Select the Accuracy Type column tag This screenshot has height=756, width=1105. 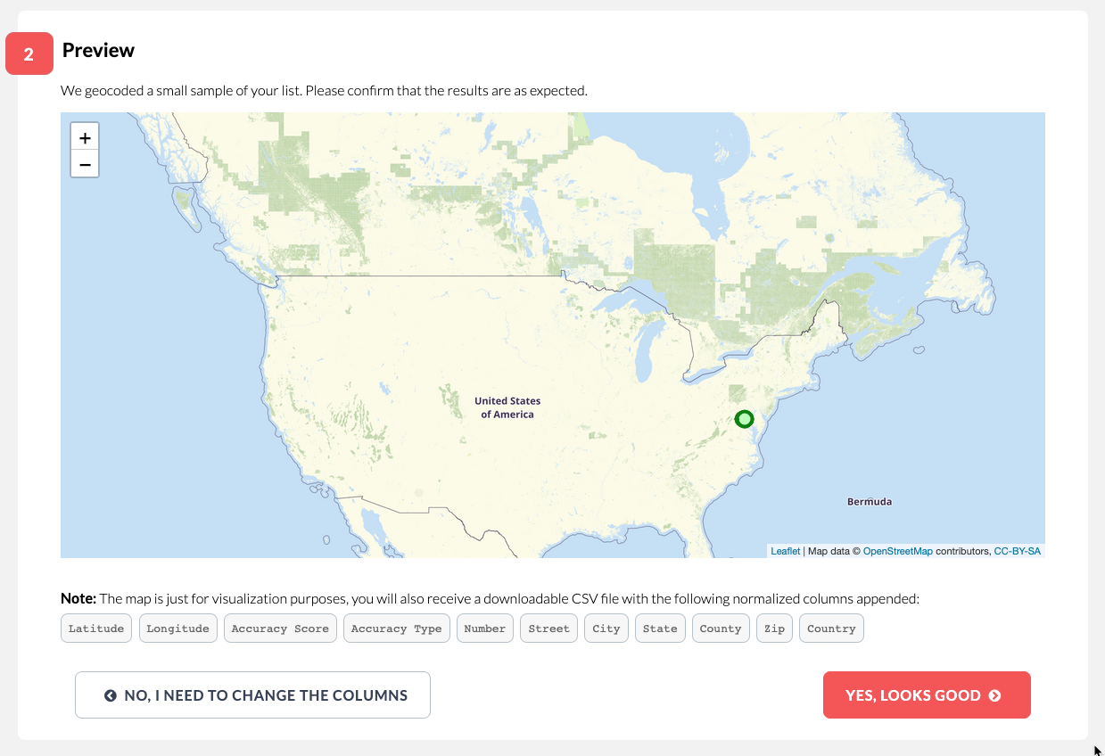(396, 629)
